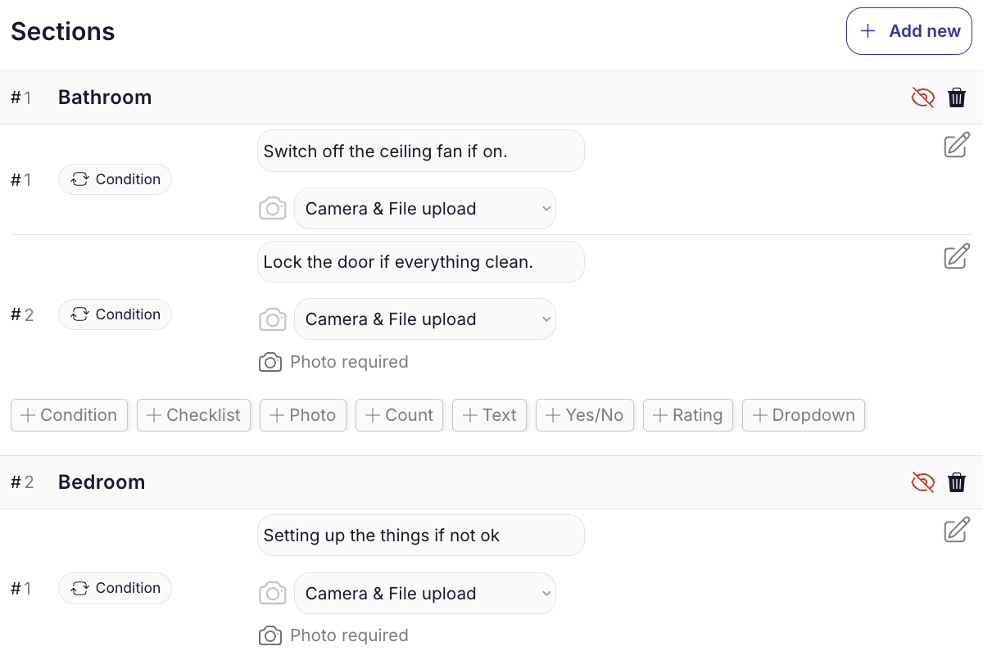Delete the Bathroom section with trash icon
Viewport: 983px width, 660px height.
[x=956, y=98]
